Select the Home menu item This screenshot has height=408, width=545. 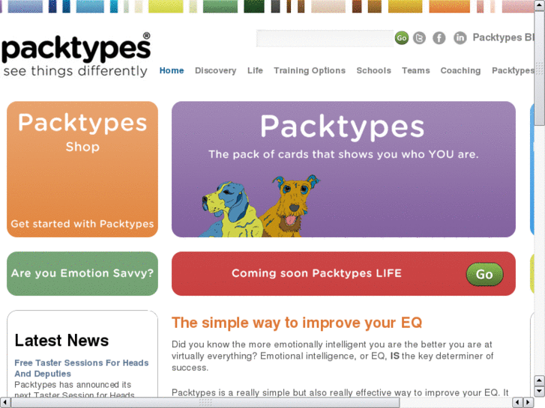172,70
